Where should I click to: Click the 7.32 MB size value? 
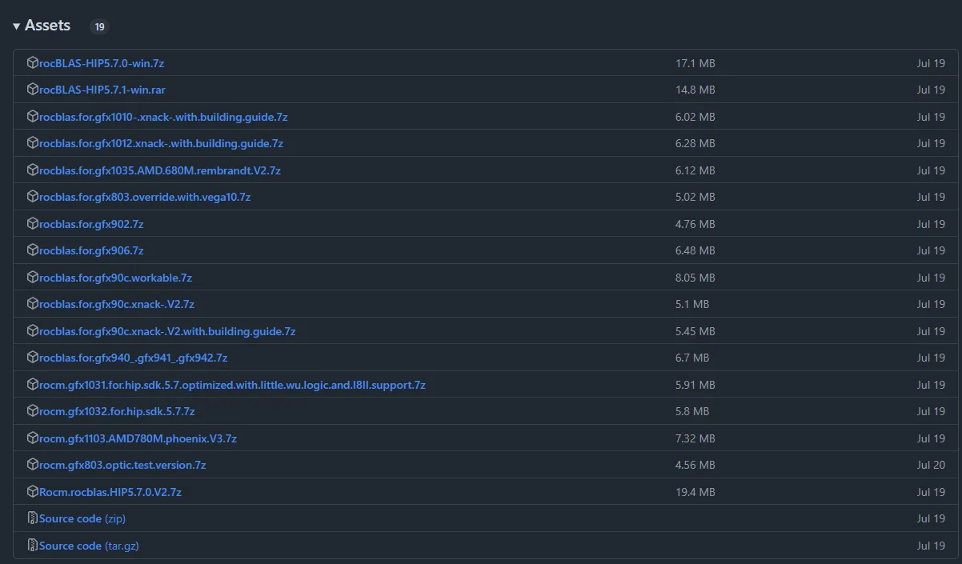695,438
